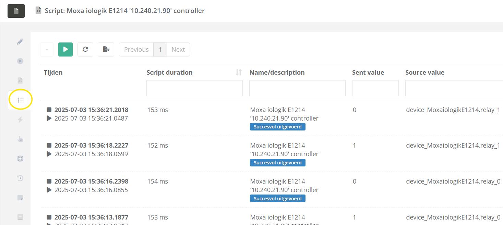
Task: Focus the Name/description filter field
Action: 297,88
